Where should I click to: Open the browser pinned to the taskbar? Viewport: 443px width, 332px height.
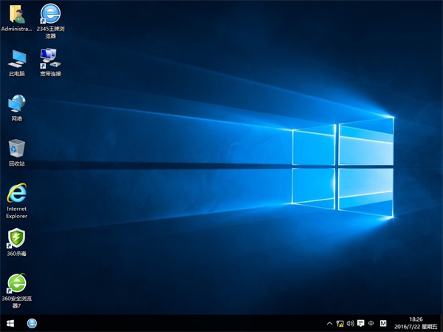(x=32, y=324)
